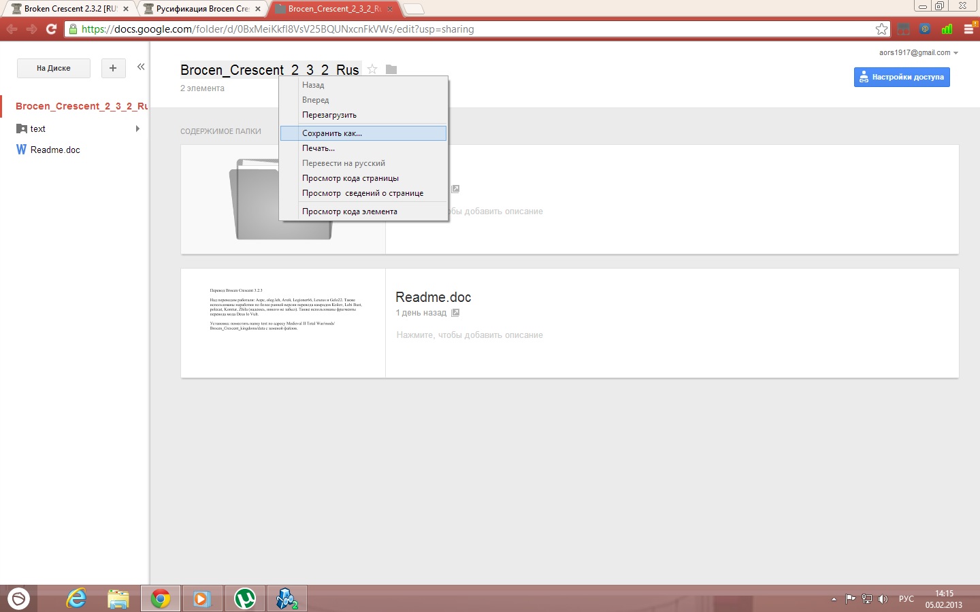Launch Internet Explorer from the taskbar
This screenshot has width=980, height=612.
(76, 598)
